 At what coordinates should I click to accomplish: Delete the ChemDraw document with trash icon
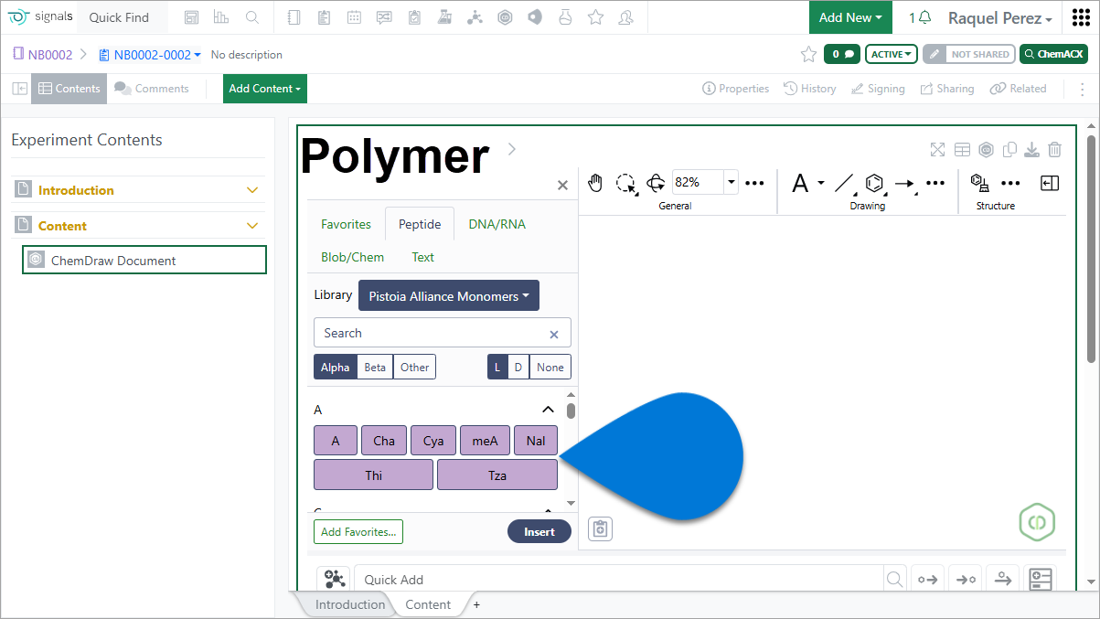click(1055, 150)
